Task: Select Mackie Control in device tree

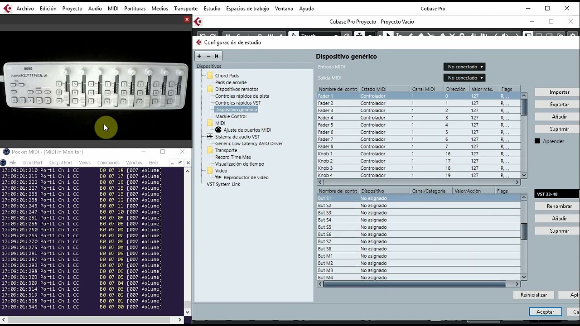Action: coord(231,116)
